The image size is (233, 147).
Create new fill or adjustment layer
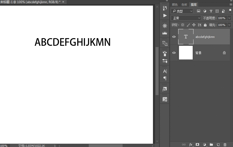204,144
